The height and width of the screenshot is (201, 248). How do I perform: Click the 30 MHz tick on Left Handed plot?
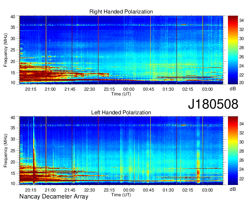pos(13,139)
